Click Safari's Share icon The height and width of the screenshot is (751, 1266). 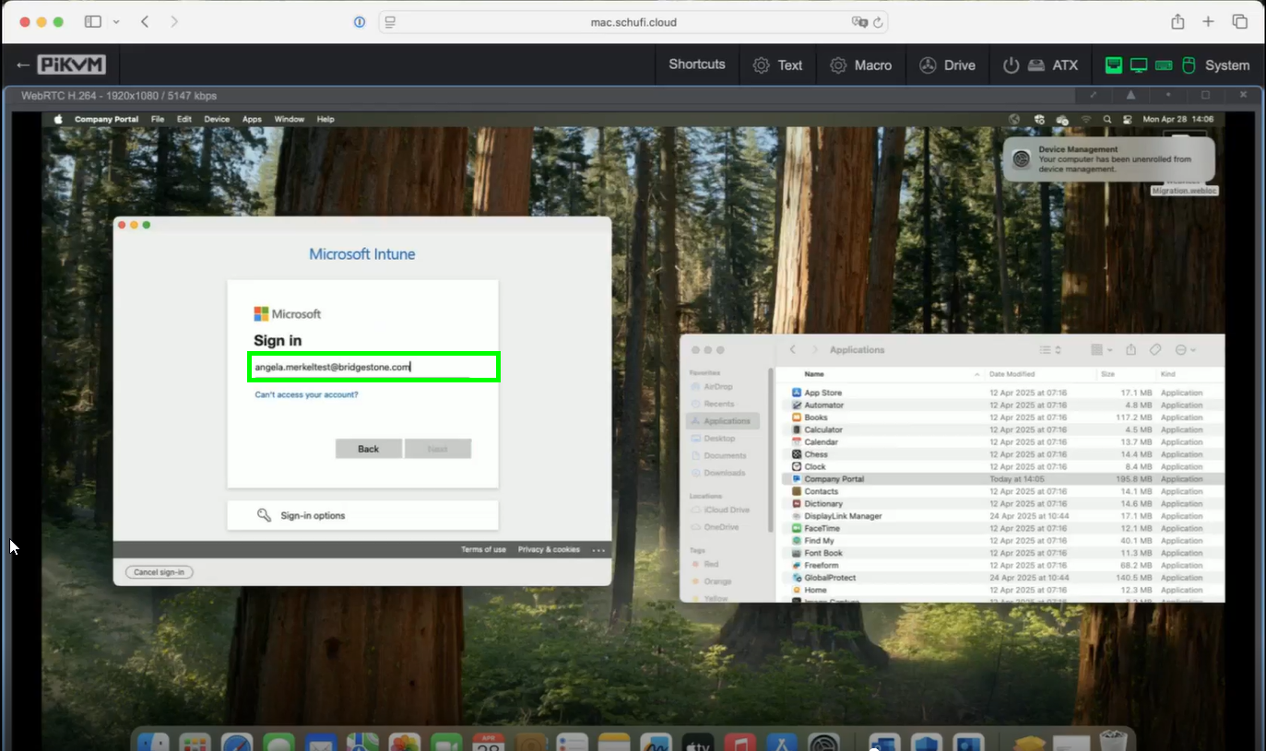tap(1177, 21)
